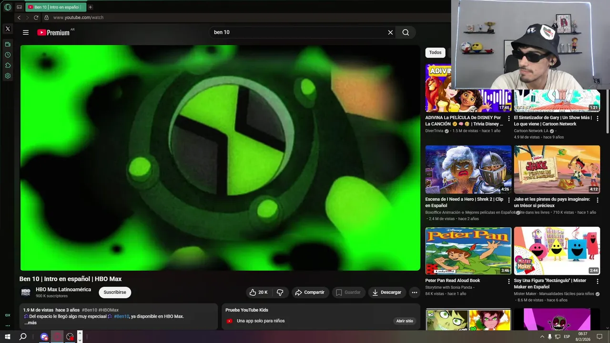Image resolution: width=610 pixels, height=343 pixels.
Task: Open more actions menu next to Descargar
Action: [415, 293]
